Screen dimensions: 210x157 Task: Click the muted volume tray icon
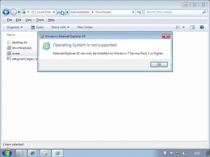click(x=184, y=153)
